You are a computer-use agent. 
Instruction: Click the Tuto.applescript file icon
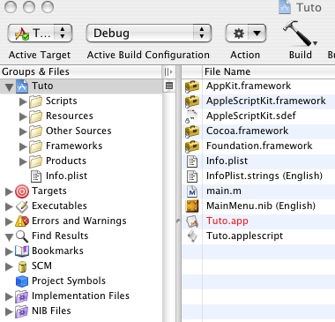[192, 236]
